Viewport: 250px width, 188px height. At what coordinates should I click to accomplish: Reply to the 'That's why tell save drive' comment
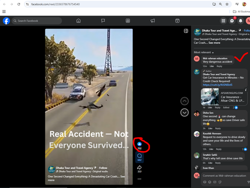(218, 163)
